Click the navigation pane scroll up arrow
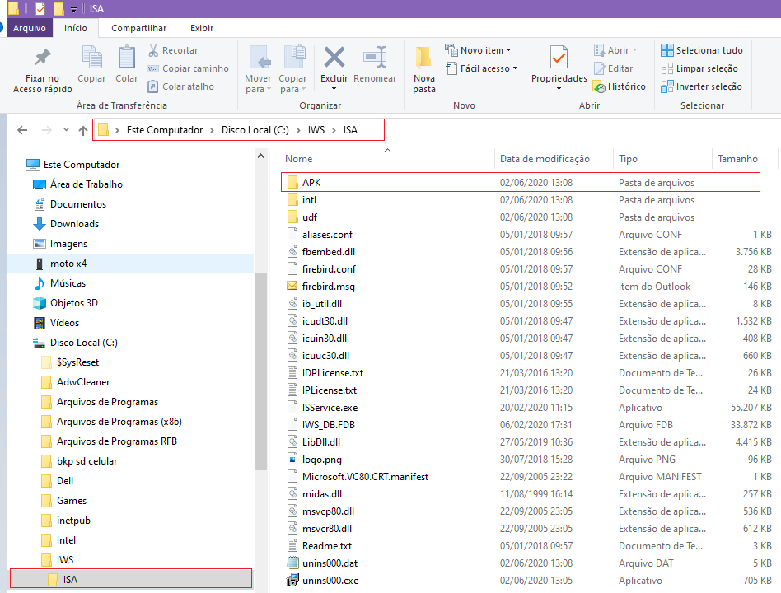This screenshot has width=781, height=593. (x=260, y=156)
